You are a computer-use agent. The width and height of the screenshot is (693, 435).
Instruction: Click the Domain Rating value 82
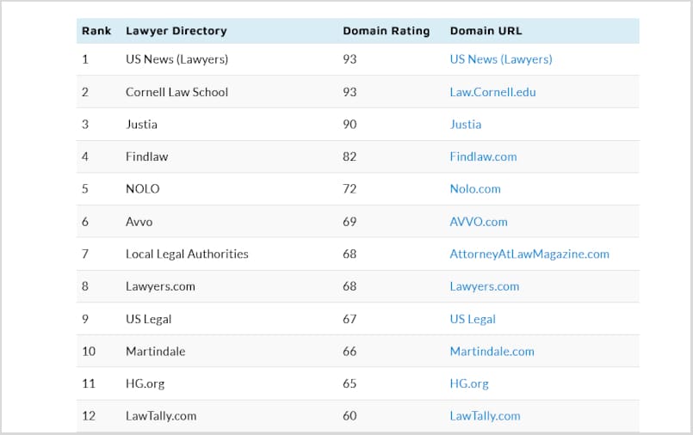(350, 156)
